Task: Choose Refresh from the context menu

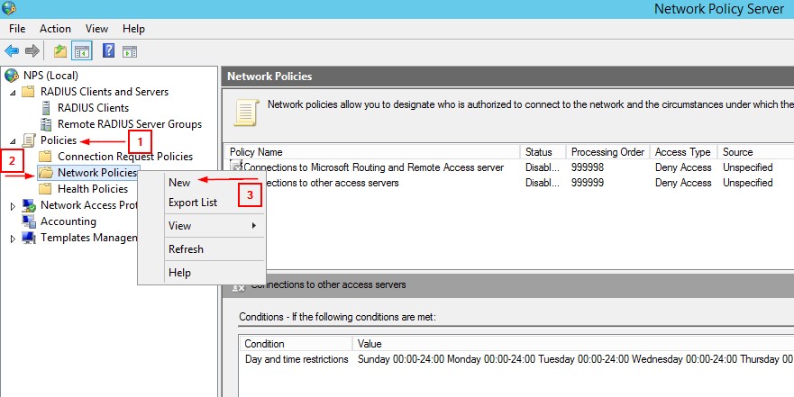Action: [x=186, y=249]
